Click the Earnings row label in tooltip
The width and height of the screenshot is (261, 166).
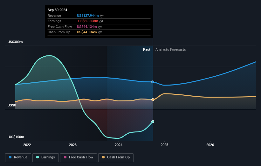pyautogui.click(x=54, y=21)
